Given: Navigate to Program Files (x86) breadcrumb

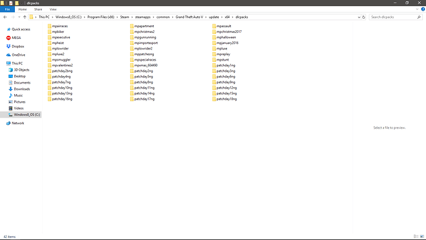Looking at the screenshot, I should [x=101, y=17].
